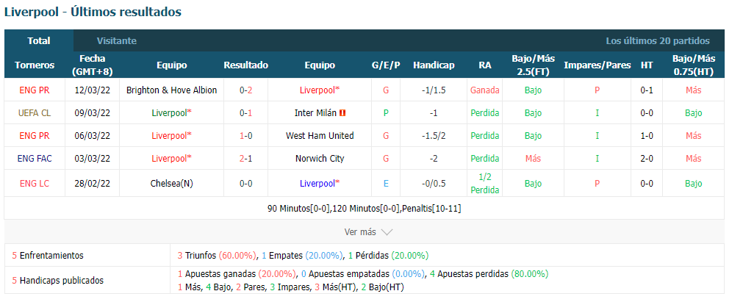This screenshot has width=732, height=302.
Task: Click the Impares/Pares column header
Action: [597, 65]
